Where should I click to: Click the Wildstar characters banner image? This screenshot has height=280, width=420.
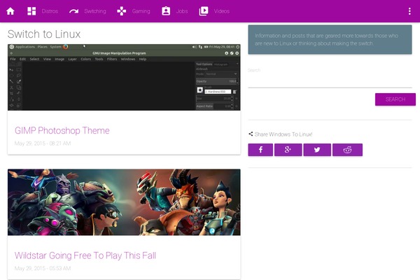pyautogui.click(x=124, y=202)
